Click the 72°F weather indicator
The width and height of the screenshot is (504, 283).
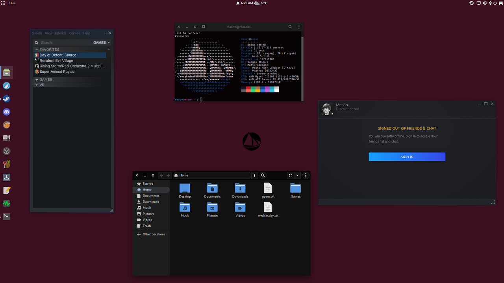pyautogui.click(x=261, y=3)
